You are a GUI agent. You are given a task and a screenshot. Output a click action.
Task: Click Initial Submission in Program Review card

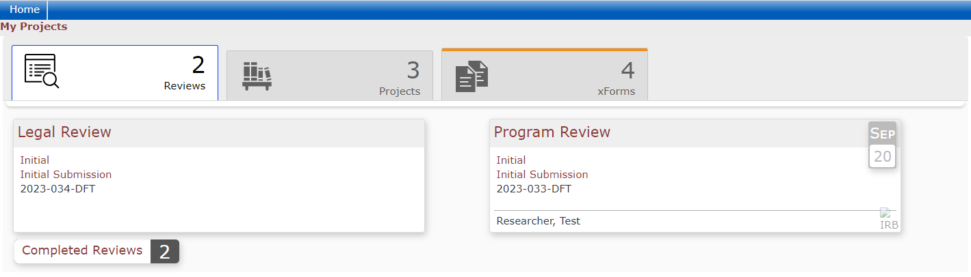542,175
